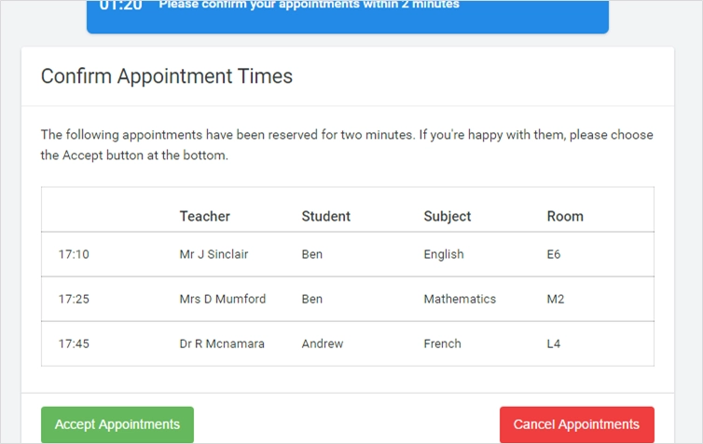Click the Teacher column header
Screen dimensions: 703x444
click(204, 216)
